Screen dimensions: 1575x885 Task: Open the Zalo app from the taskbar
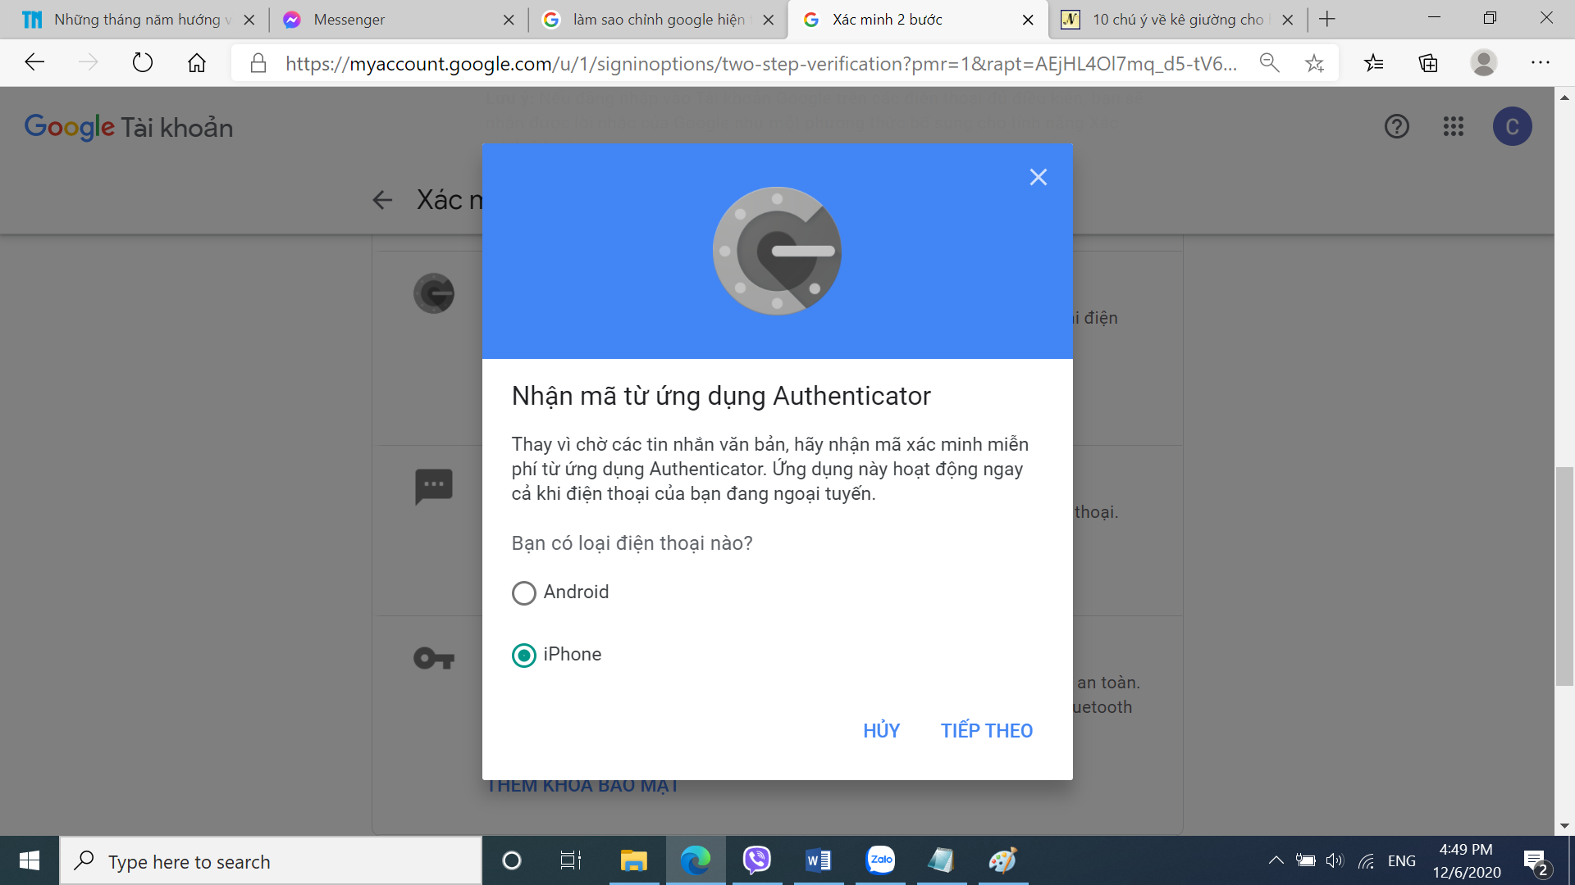[x=880, y=860]
